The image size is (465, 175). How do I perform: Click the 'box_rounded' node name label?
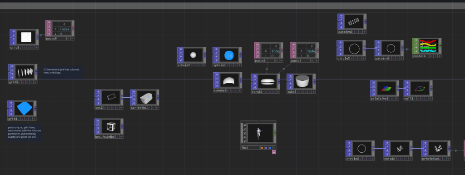105,137
